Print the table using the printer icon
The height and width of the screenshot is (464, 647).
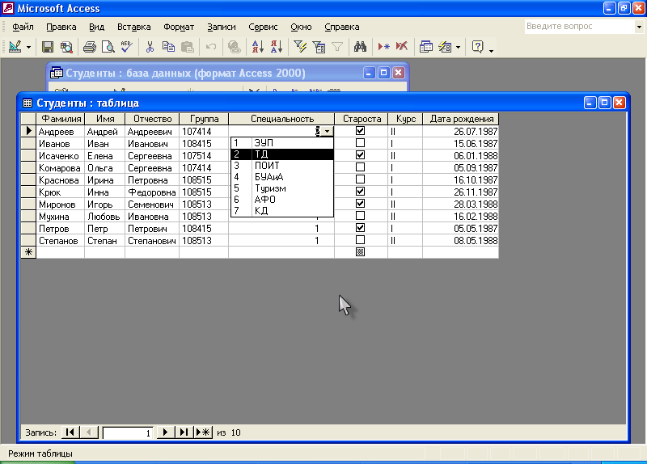(x=90, y=47)
